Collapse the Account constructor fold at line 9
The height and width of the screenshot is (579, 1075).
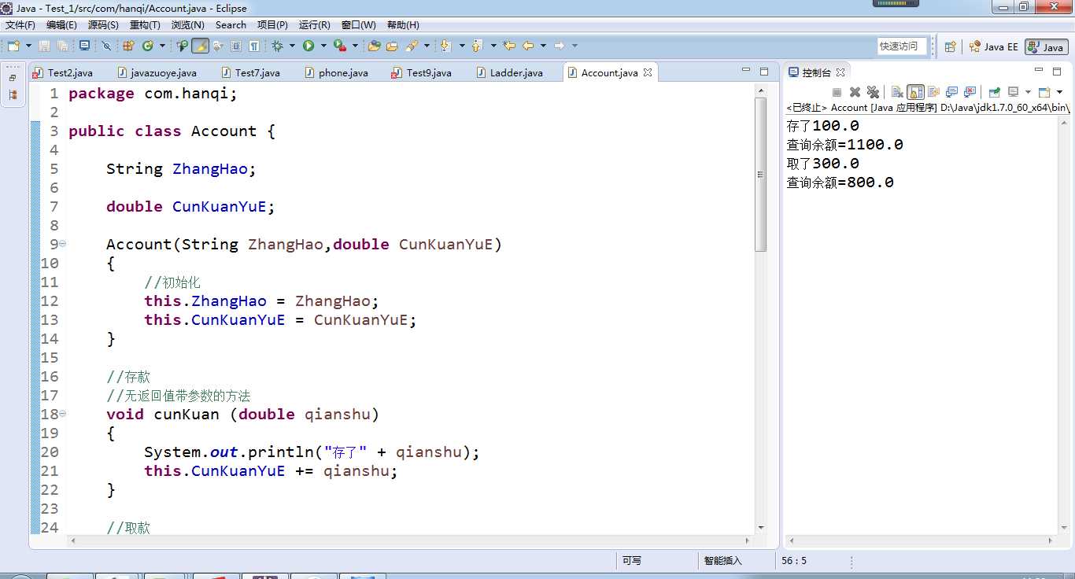coord(63,244)
